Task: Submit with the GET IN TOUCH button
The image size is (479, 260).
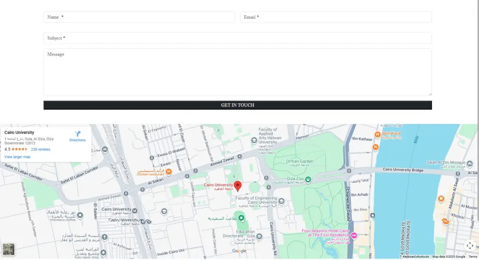Action: click(238, 105)
